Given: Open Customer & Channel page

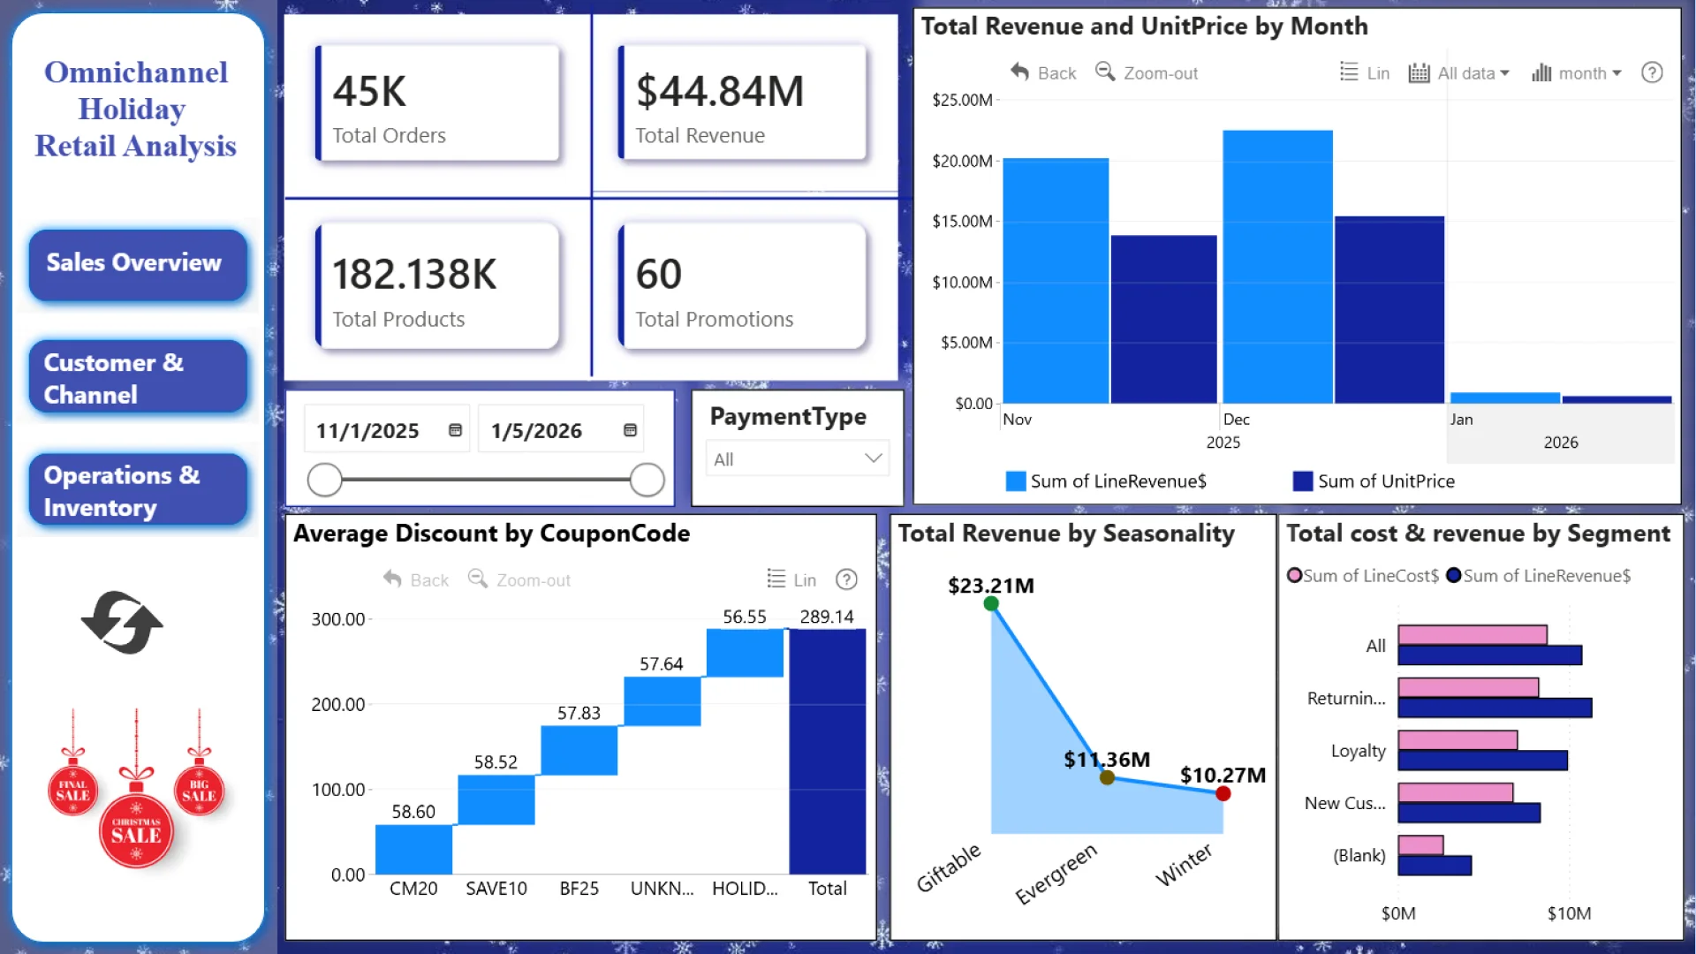Looking at the screenshot, I should [x=138, y=377].
